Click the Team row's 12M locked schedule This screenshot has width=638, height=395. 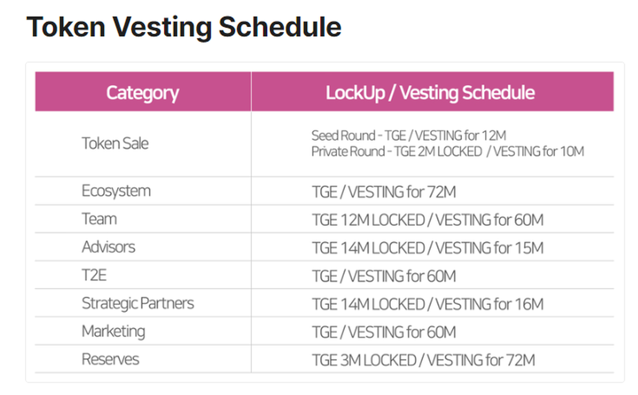[427, 220]
